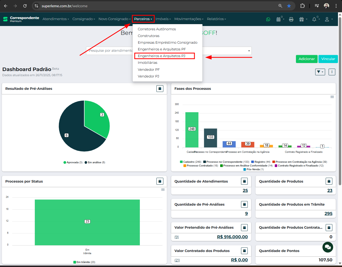Toggle Em análise legend series

point(95,162)
